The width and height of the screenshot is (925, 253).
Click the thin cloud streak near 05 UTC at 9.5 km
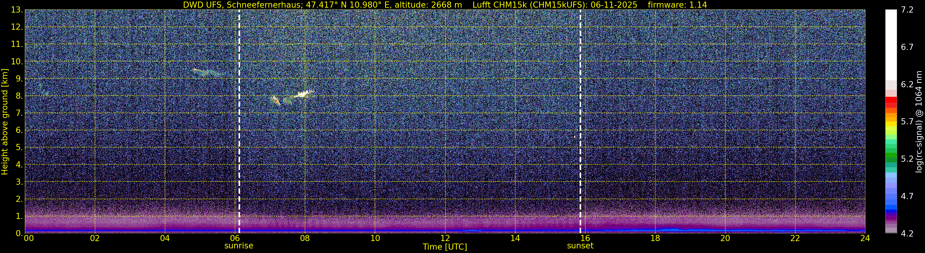207,72
